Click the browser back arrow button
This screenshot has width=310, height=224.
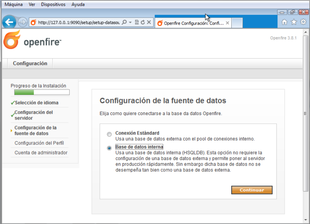coord(9,22)
